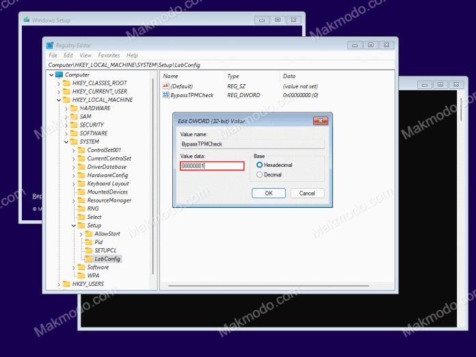Select the SETUPCL folder icon
The width and height of the screenshot is (476, 357).
[89, 250]
